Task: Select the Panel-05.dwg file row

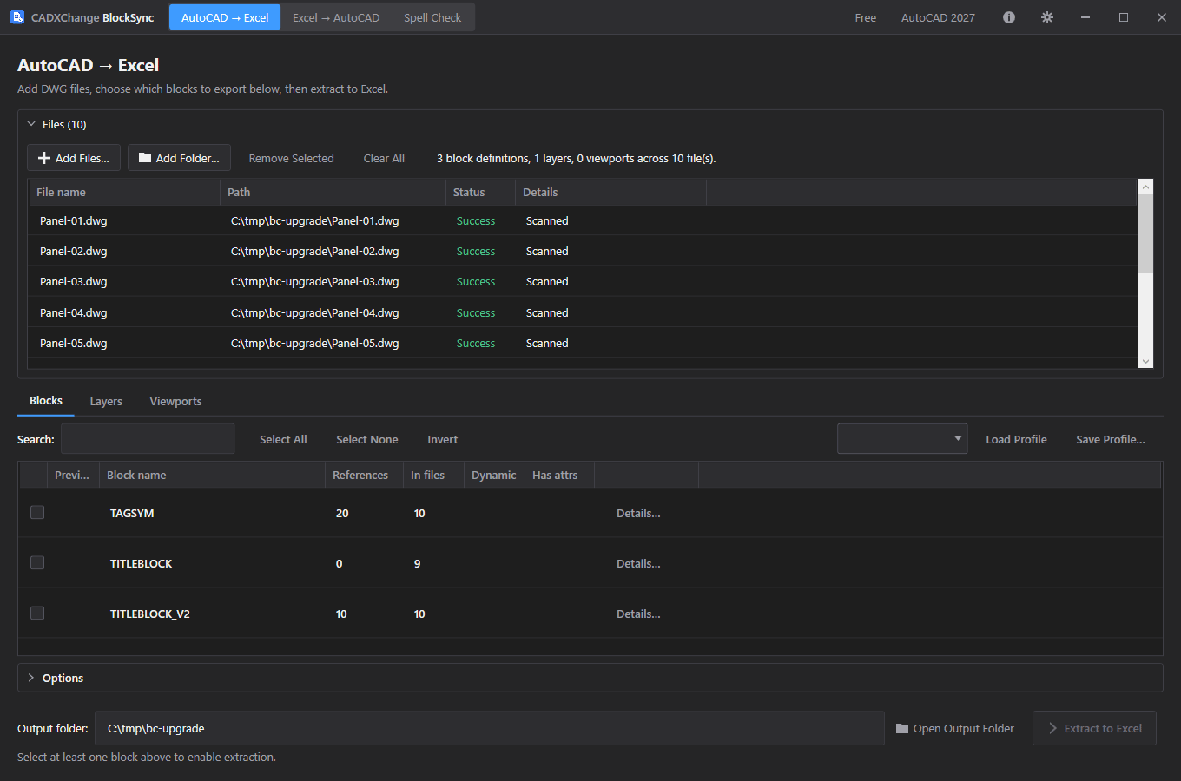Action: (583, 343)
